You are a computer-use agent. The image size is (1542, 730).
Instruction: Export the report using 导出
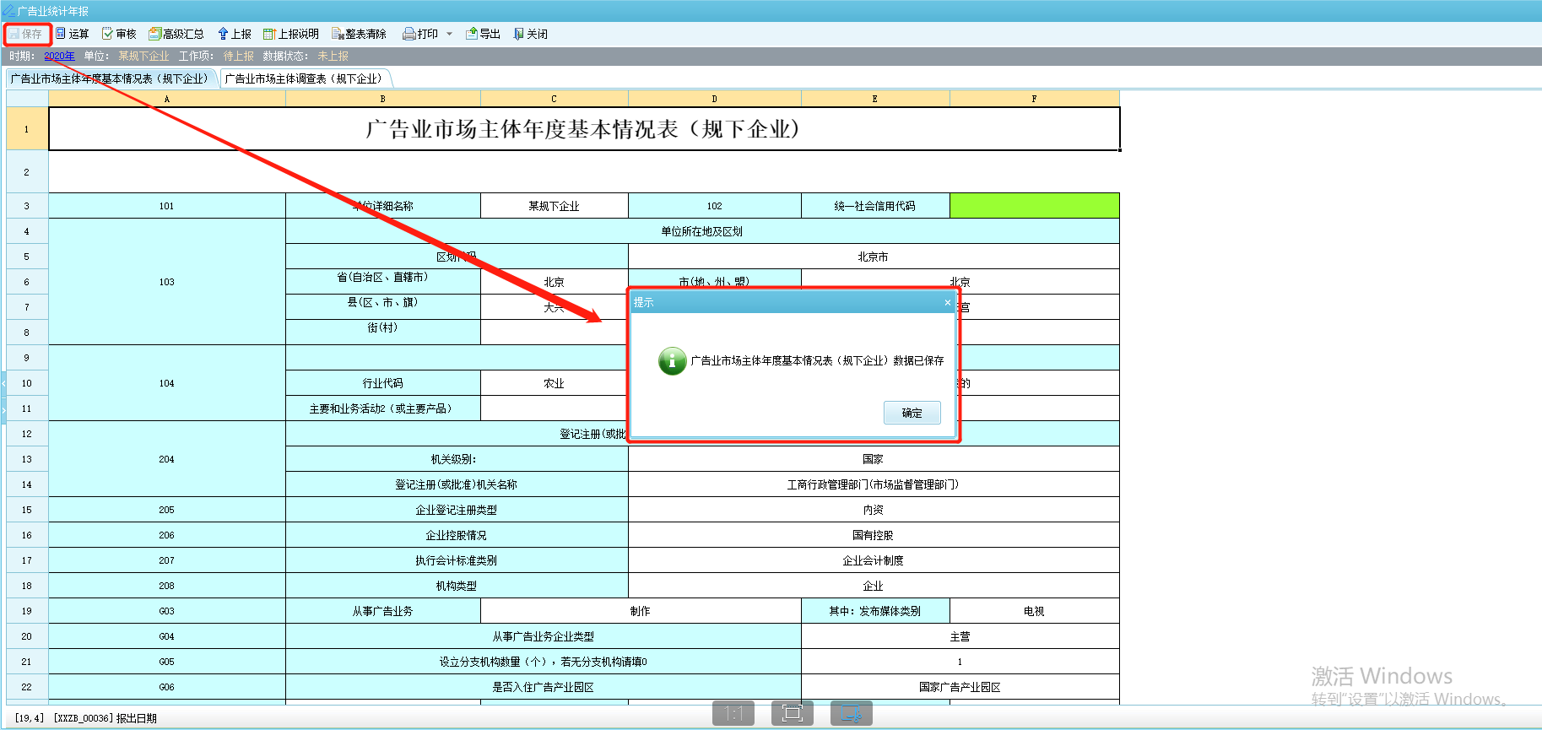[483, 34]
